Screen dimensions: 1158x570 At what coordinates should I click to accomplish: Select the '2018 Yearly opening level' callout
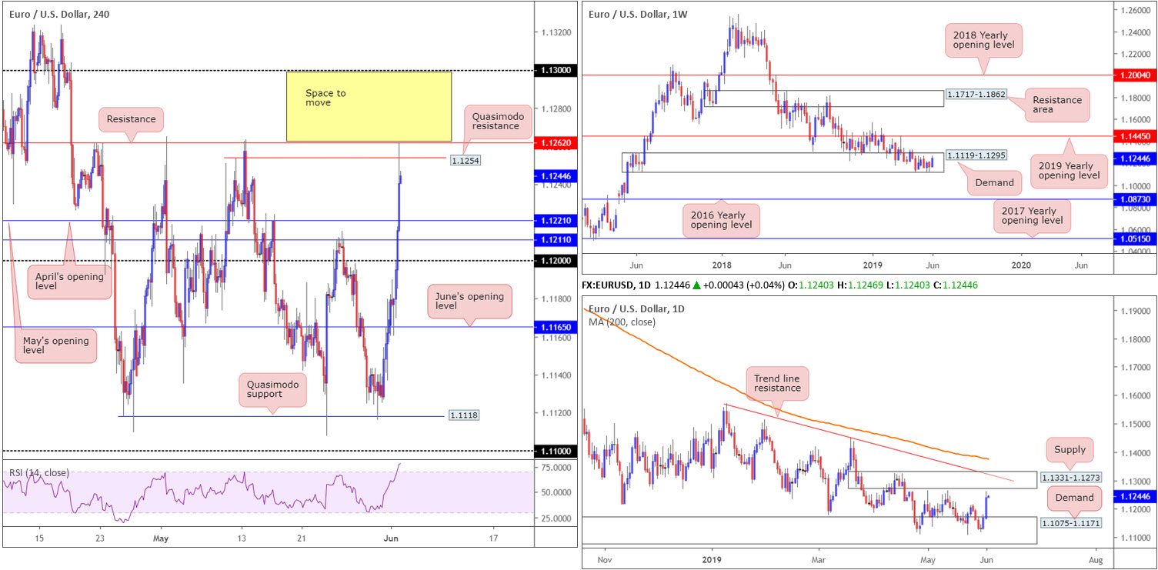(983, 40)
